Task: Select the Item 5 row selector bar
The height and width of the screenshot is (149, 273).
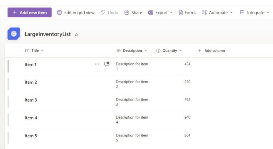Action: point(8,138)
